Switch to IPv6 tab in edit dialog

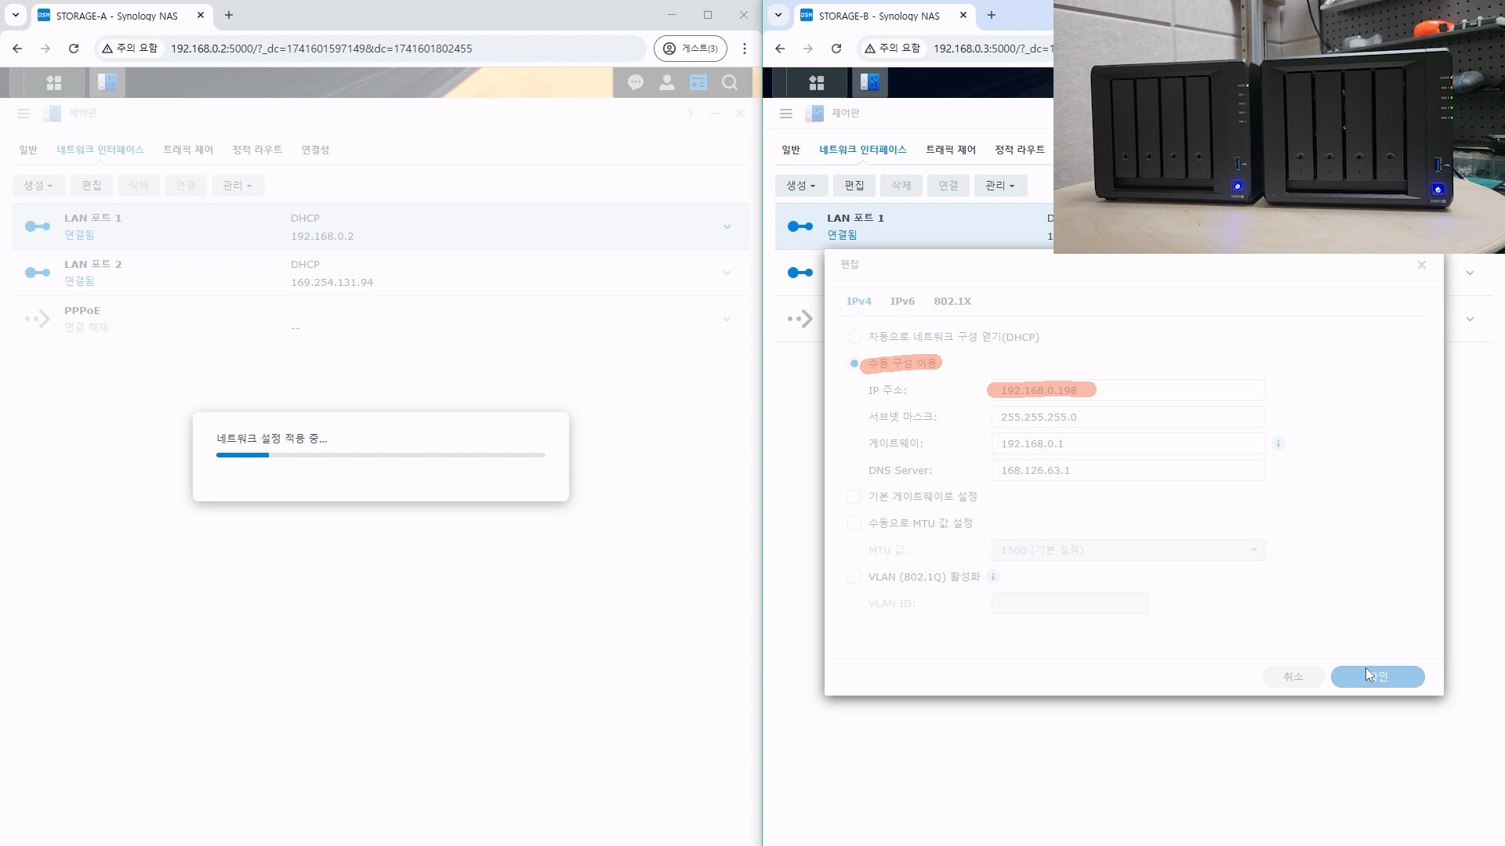pyautogui.click(x=902, y=301)
